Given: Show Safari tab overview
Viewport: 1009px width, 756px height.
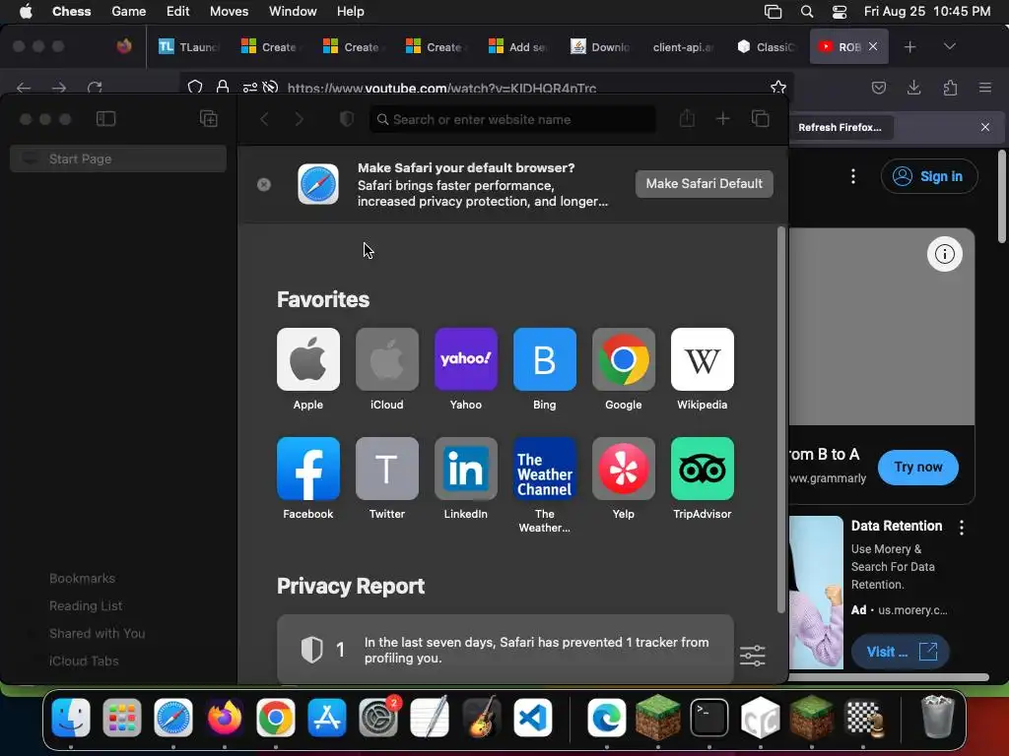Looking at the screenshot, I should coord(760,119).
